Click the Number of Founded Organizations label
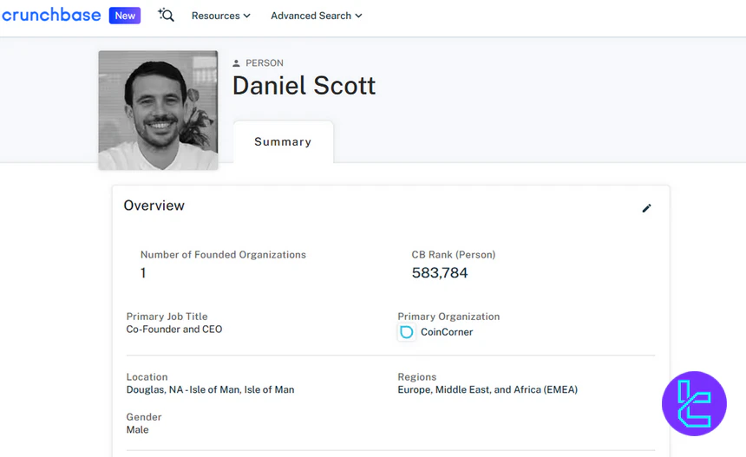 pyautogui.click(x=223, y=254)
